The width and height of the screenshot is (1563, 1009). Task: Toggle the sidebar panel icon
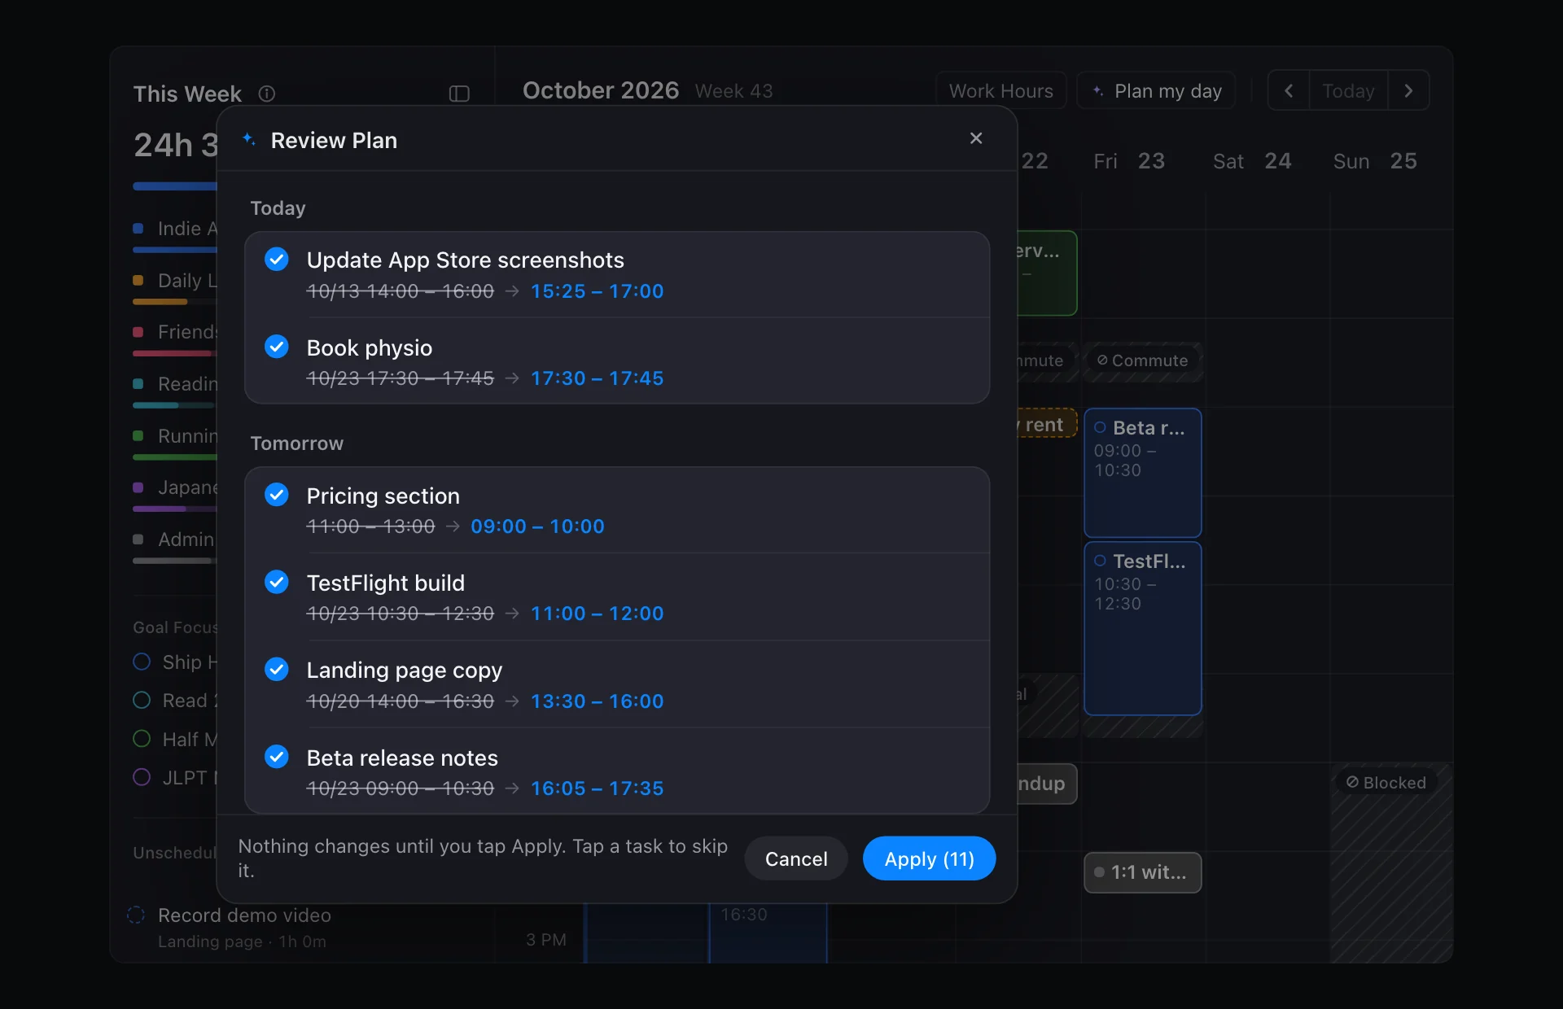(x=459, y=94)
